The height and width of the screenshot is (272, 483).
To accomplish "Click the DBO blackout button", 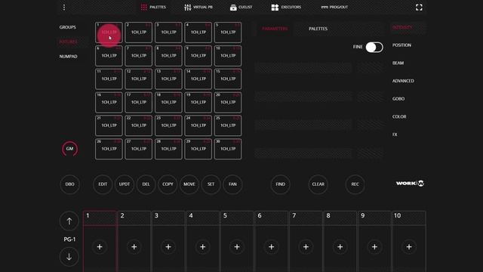I will 70,184.
